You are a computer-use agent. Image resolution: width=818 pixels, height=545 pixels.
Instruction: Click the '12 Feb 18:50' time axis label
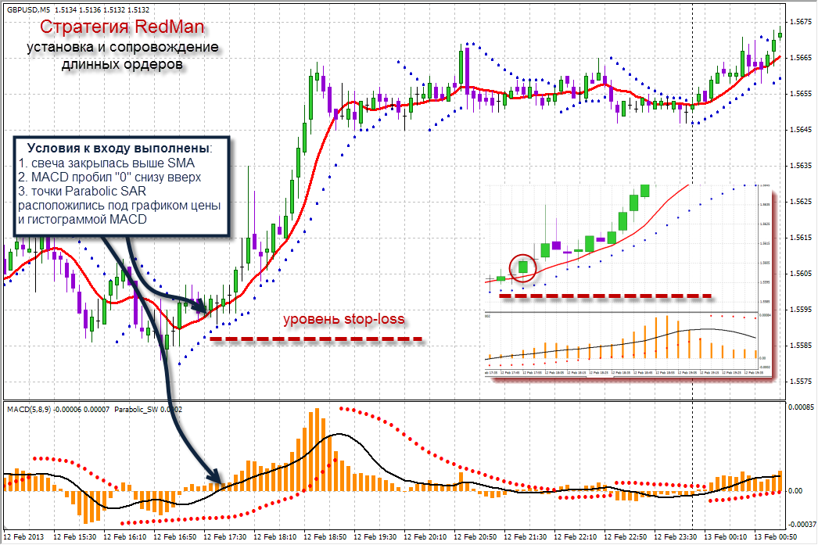(325, 536)
